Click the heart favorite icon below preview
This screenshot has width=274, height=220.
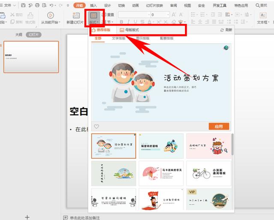[x=96, y=126]
